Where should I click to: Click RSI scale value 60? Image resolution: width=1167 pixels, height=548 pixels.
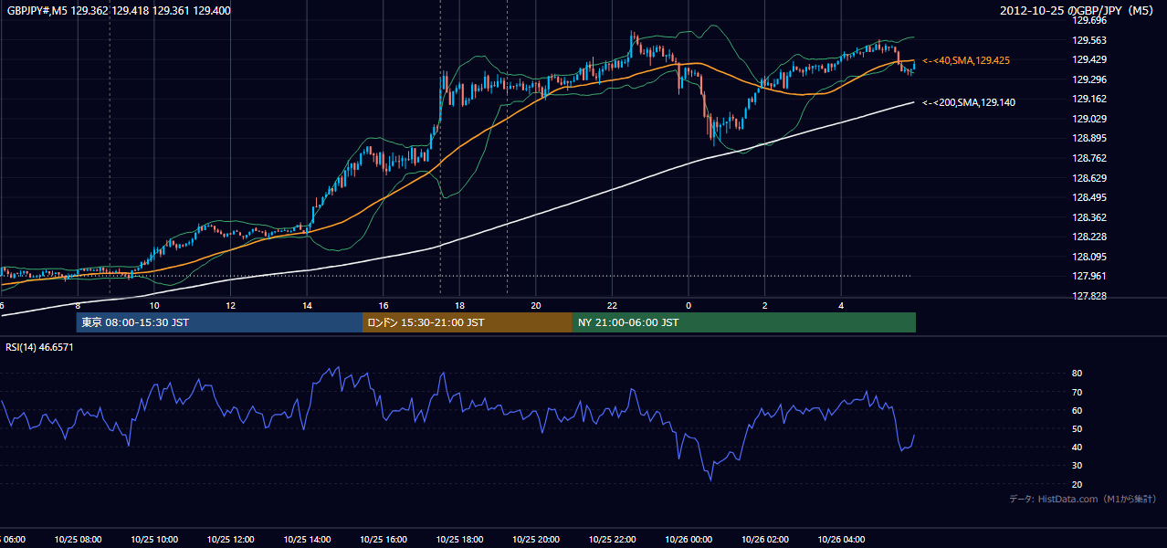click(1077, 410)
